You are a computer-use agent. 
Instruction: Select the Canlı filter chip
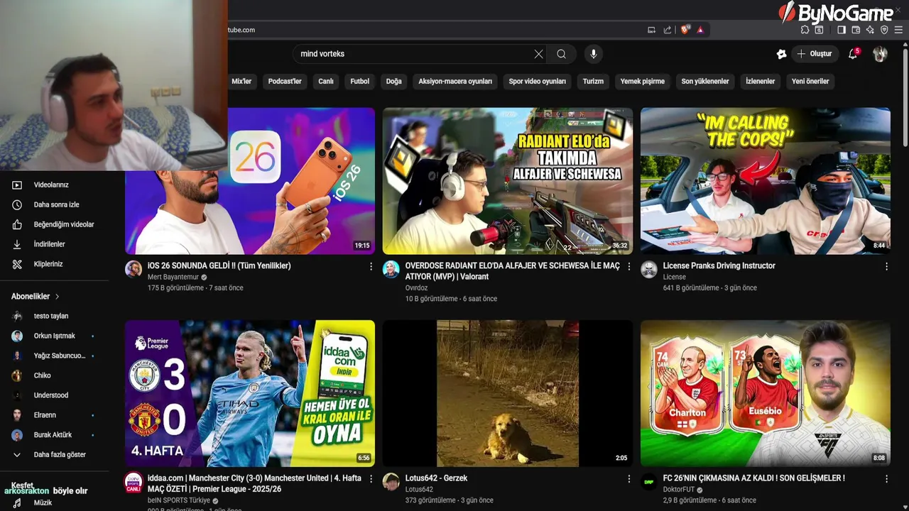point(326,82)
